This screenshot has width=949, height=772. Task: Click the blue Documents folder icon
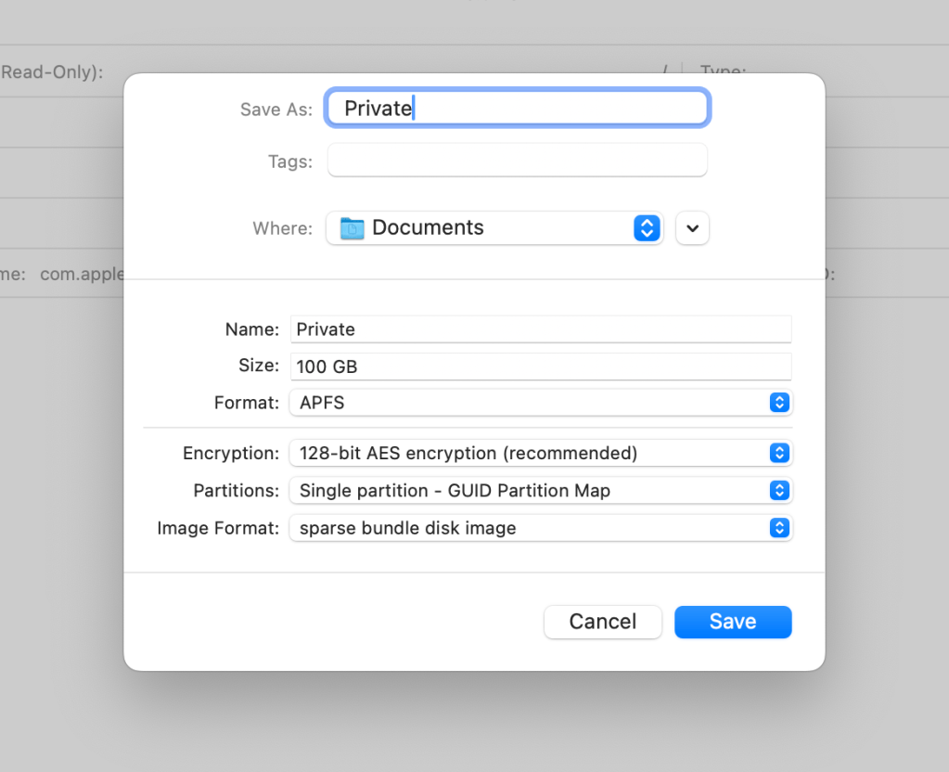[x=353, y=228]
